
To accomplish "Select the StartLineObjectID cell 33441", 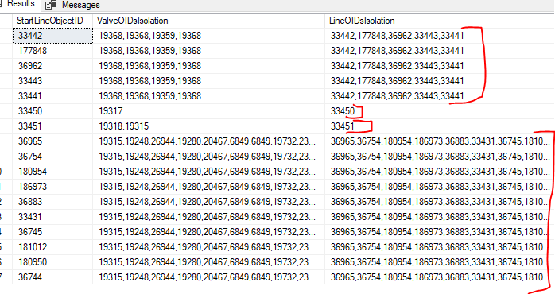I will (x=52, y=96).
